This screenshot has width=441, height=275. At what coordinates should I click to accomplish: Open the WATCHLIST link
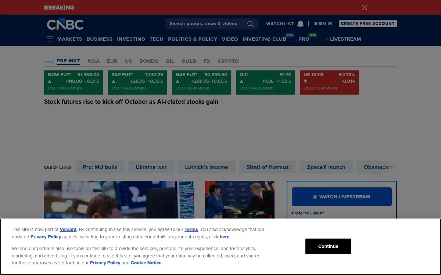(280, 24)
